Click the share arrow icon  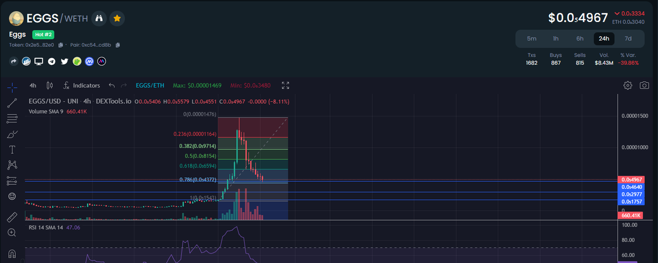[14, 61]
